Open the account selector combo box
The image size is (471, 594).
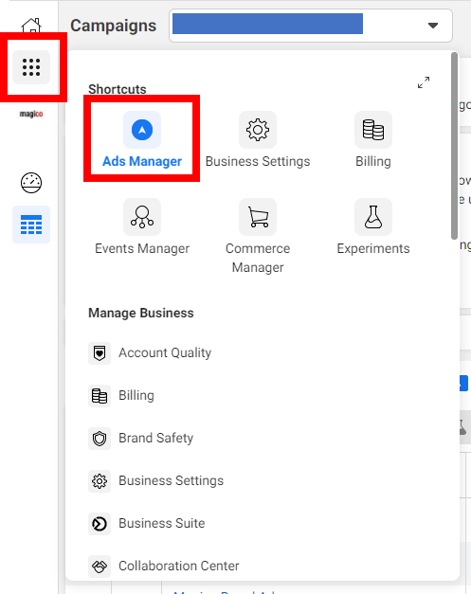point(311,26)
